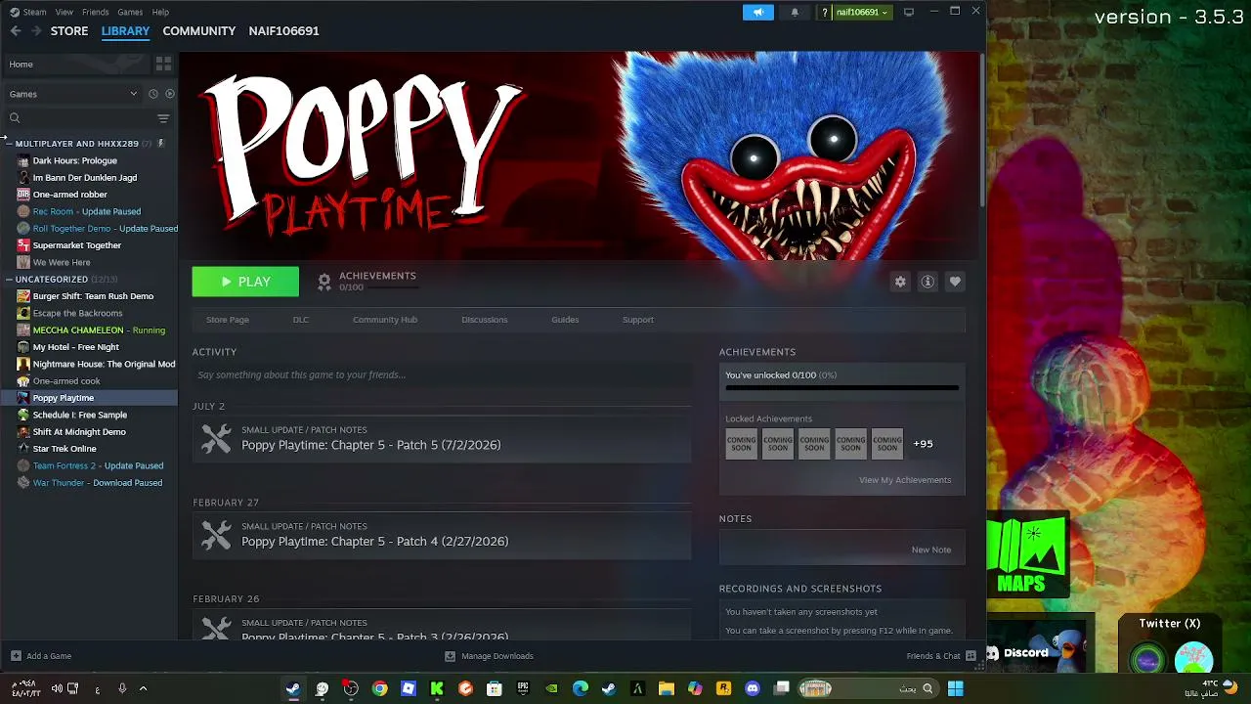Click the achievements progress bar

pyautogui.click(x=841, y=388)
